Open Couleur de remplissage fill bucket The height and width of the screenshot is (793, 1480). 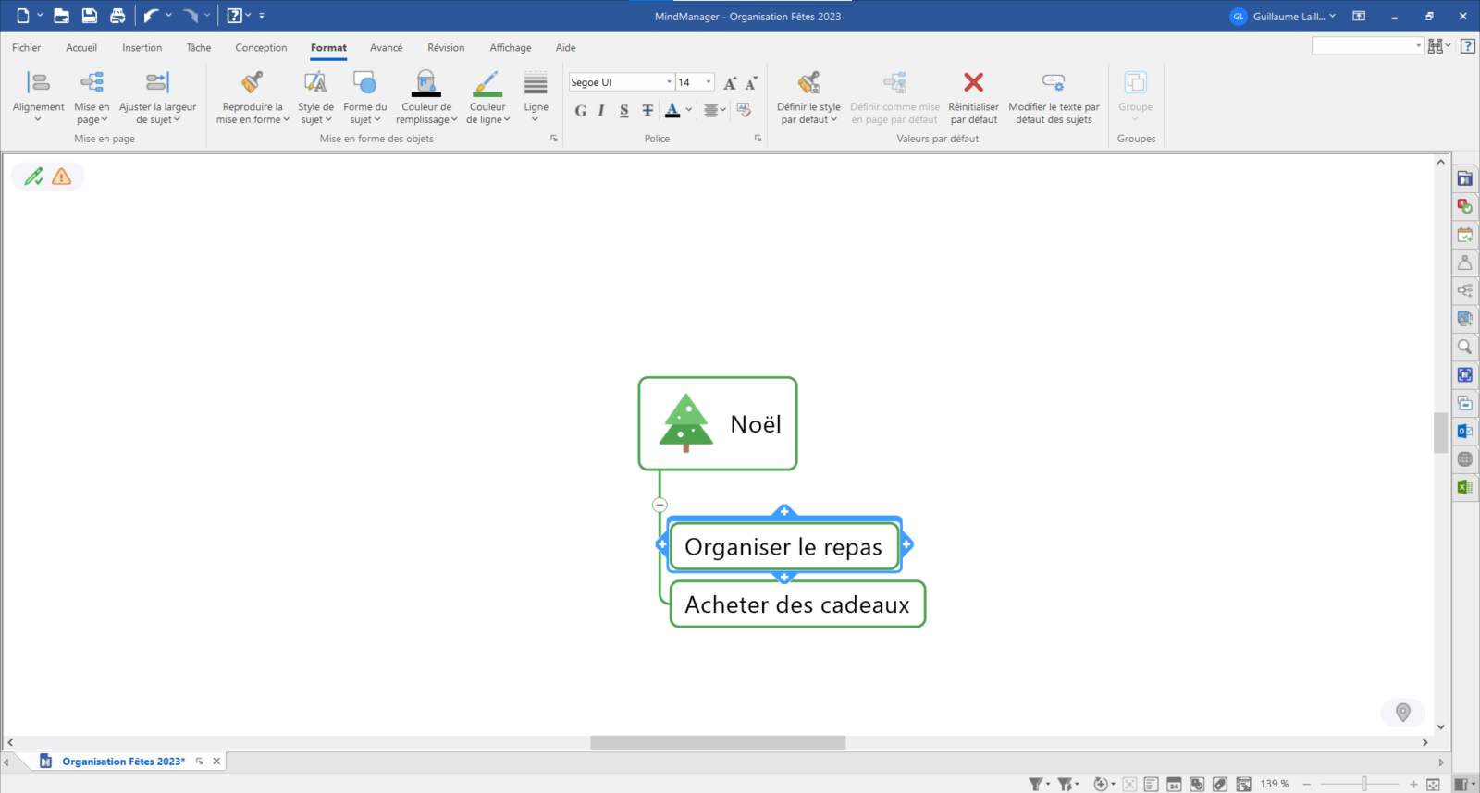[425, 83]
